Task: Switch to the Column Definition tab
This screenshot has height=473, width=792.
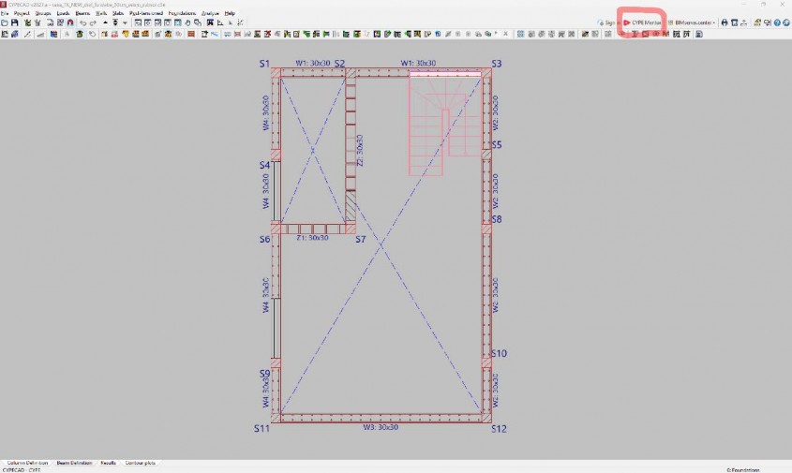Action: point(27,463)
